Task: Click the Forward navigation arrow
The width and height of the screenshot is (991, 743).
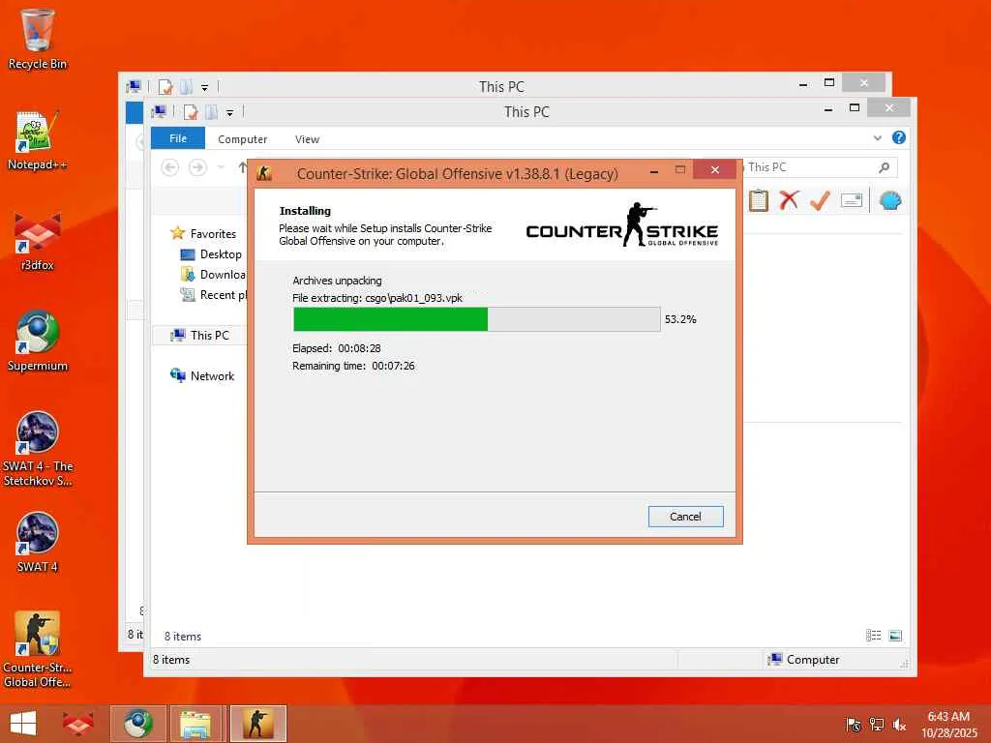Action: [x=197, y=167]
